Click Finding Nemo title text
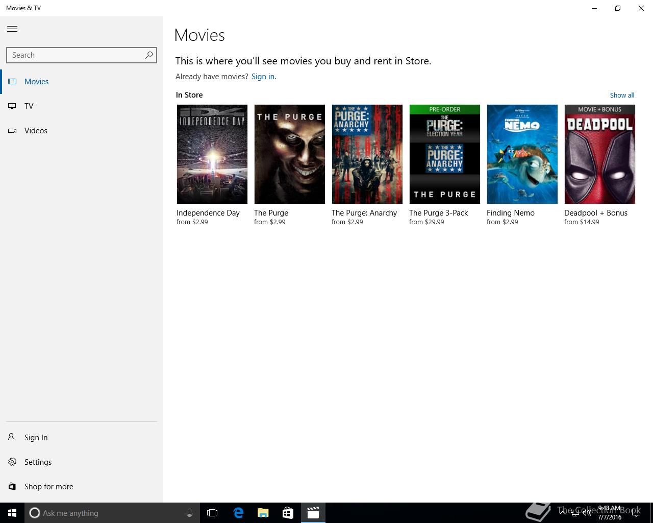Viewport: 653px width, 523px height. point(511,213)
